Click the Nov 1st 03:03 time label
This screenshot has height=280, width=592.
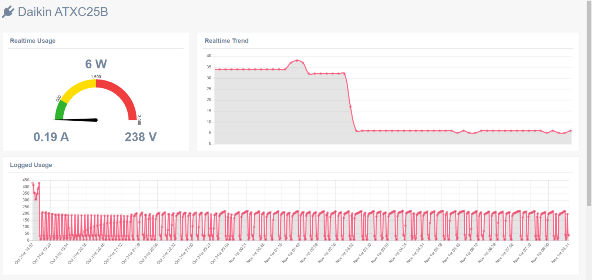click(345, 253)
